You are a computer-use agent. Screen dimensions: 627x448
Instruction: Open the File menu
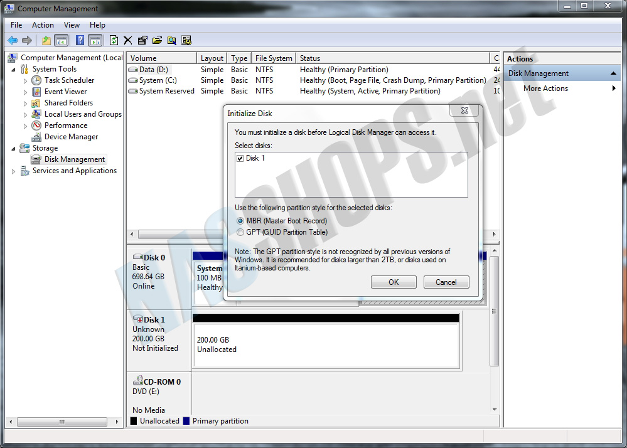(x=16, y=24)
